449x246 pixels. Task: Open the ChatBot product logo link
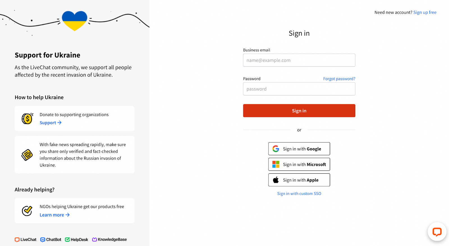tap(51, 240)
